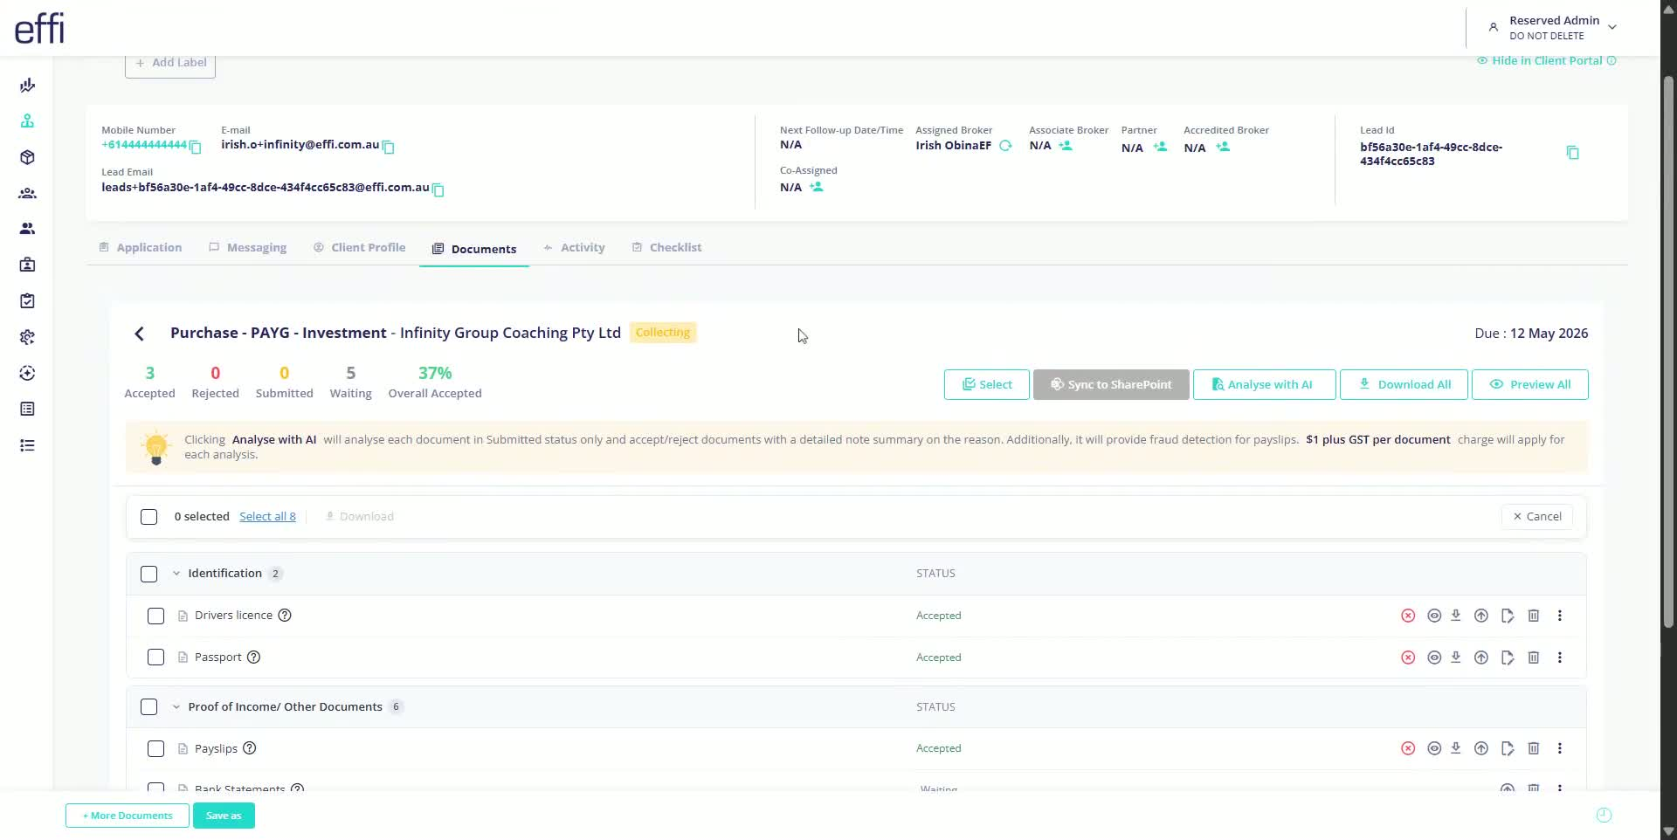1677x840 pixels.
Task: Open more options for Passport row
Action: (1560, 658)
